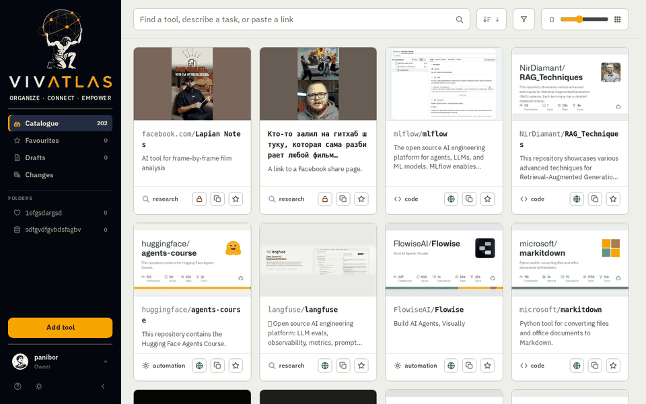The height and width of the screenshot is (404, 646).
Task: Copy the langfuse card link
Action: 343,365
